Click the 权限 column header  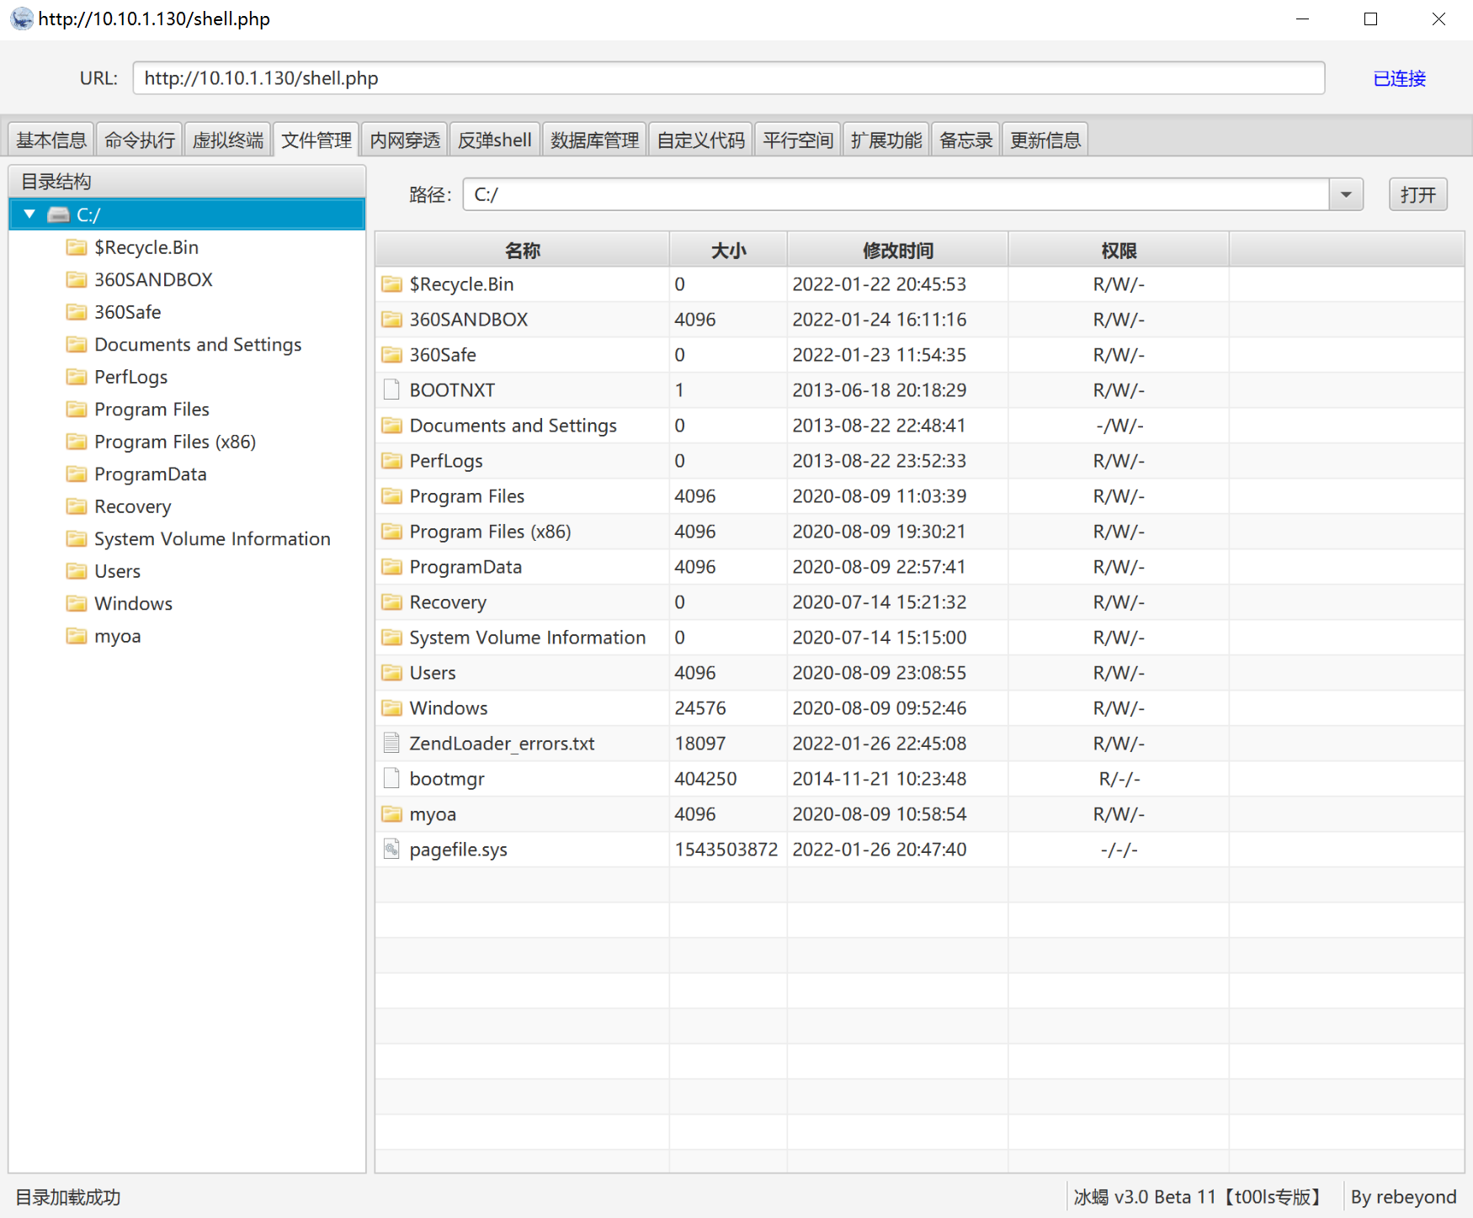(1119, 250)
